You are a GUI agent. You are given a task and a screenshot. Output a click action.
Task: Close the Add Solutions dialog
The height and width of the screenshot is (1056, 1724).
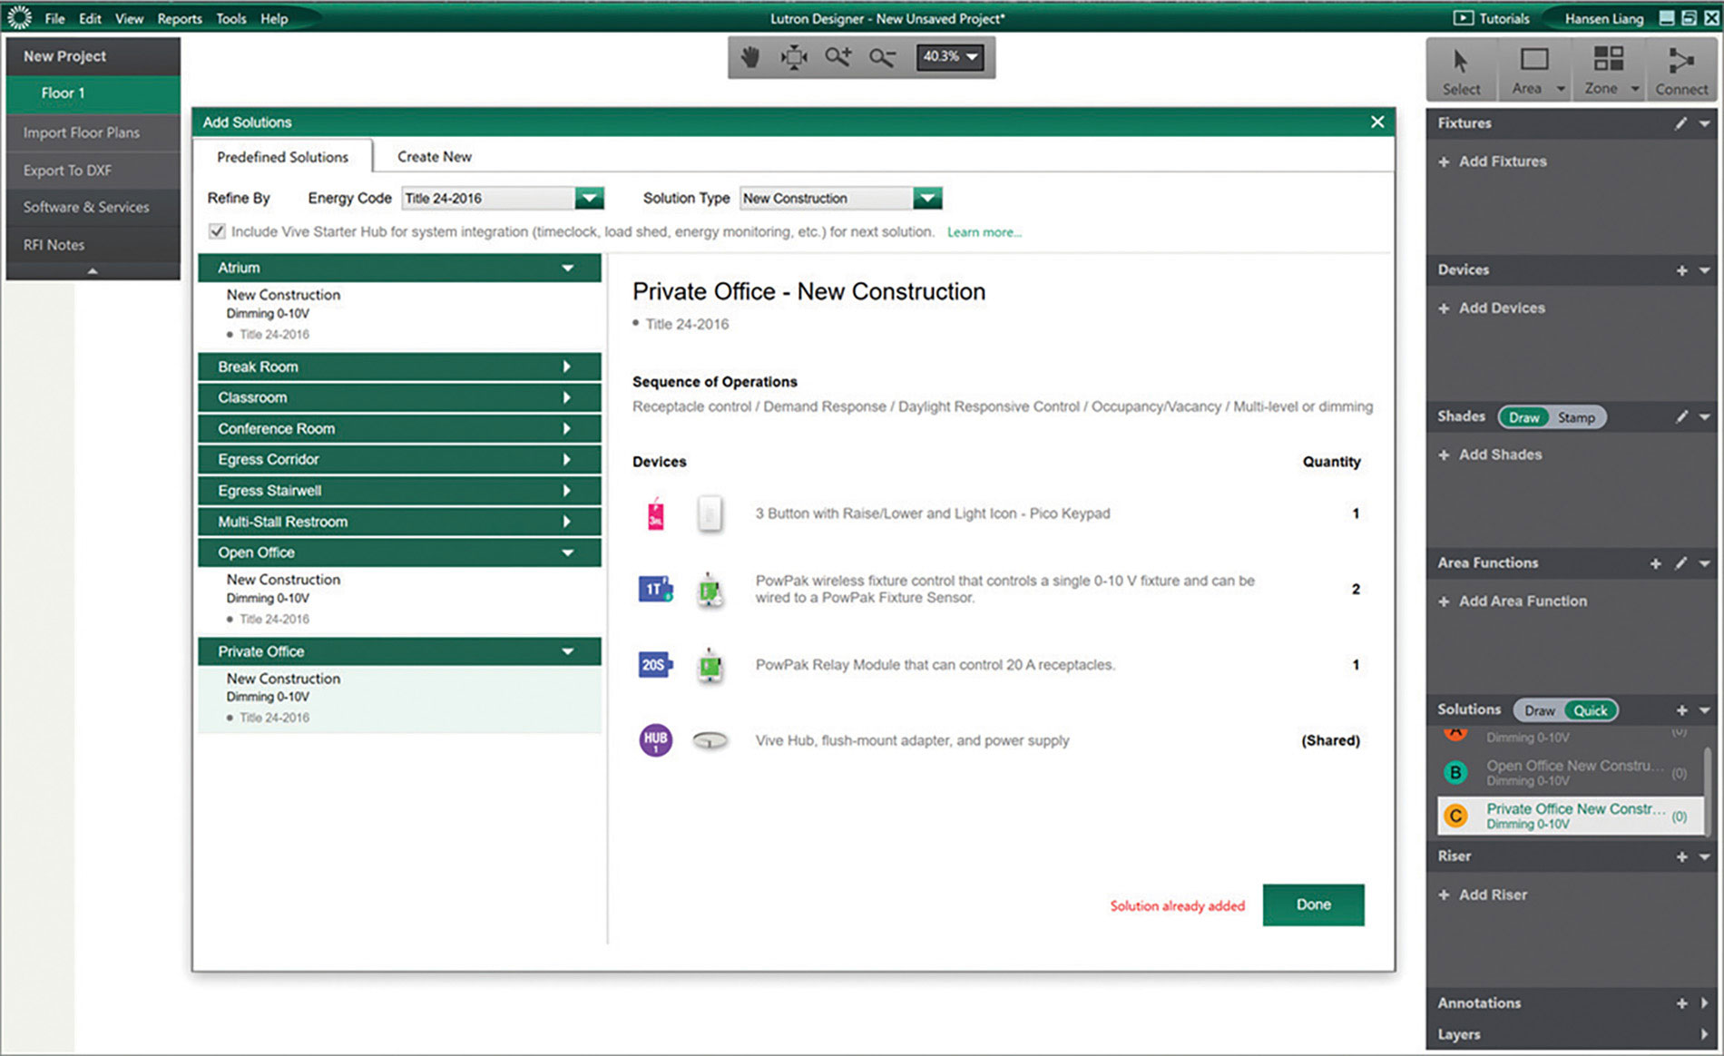[1377, 122]
